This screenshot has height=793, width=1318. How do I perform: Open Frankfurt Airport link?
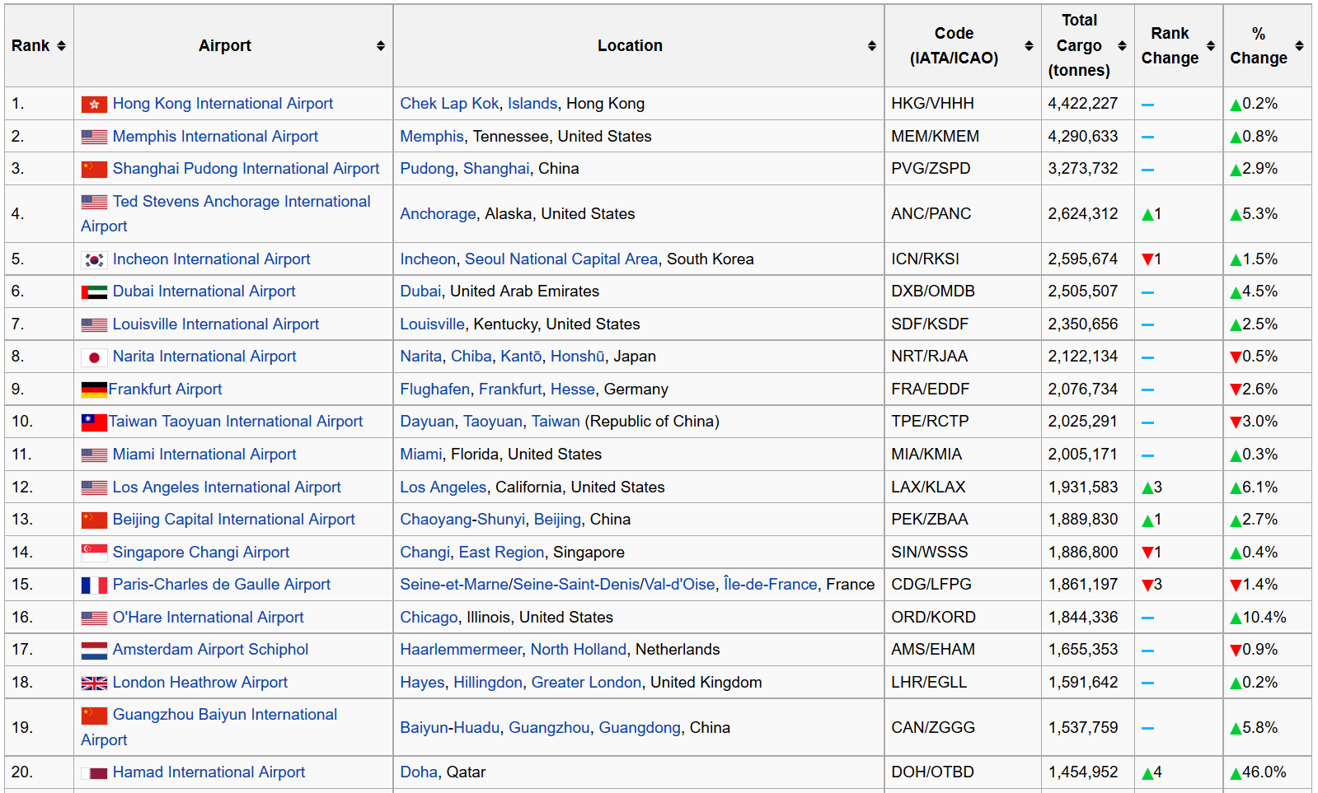click(x=165, y=390)
